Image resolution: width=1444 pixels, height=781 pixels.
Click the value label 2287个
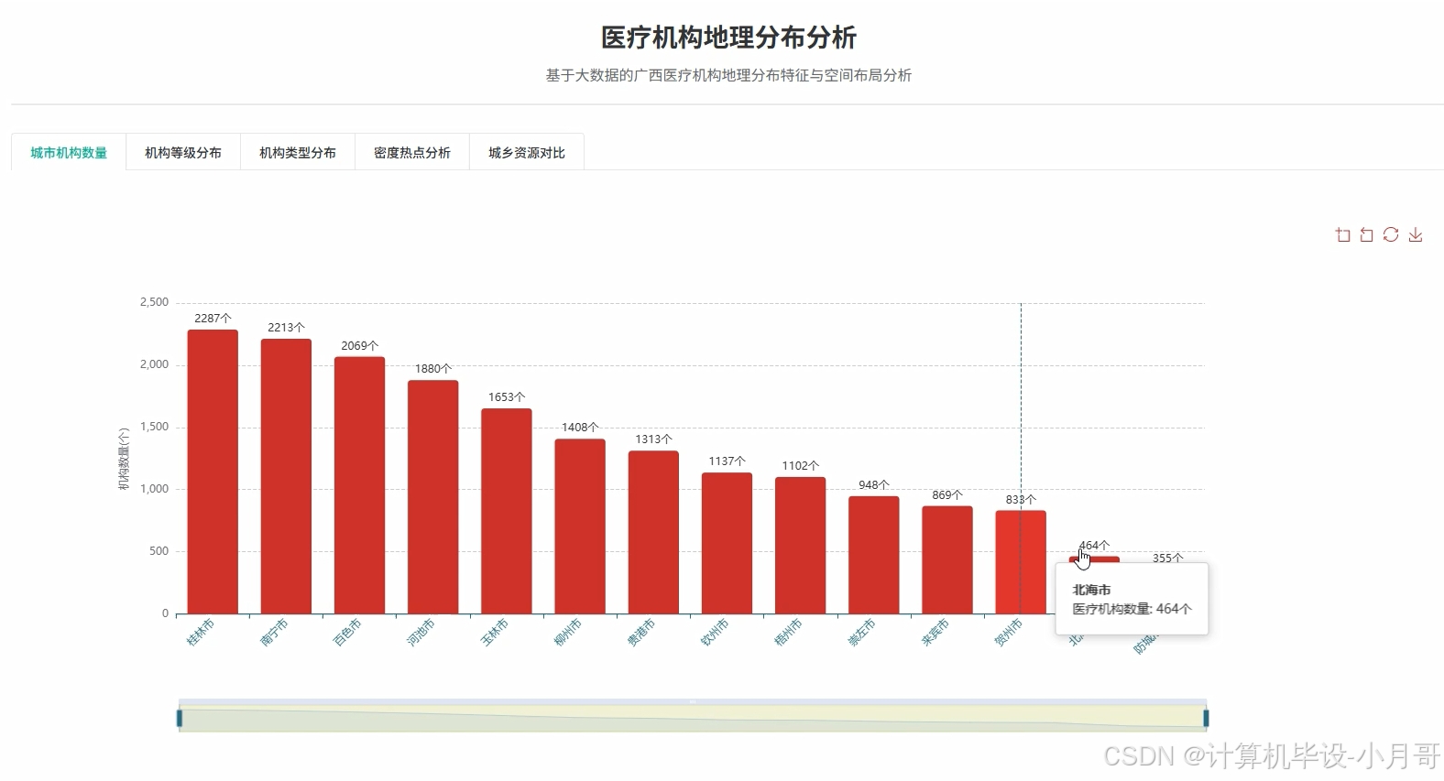[x=213, y=319]
